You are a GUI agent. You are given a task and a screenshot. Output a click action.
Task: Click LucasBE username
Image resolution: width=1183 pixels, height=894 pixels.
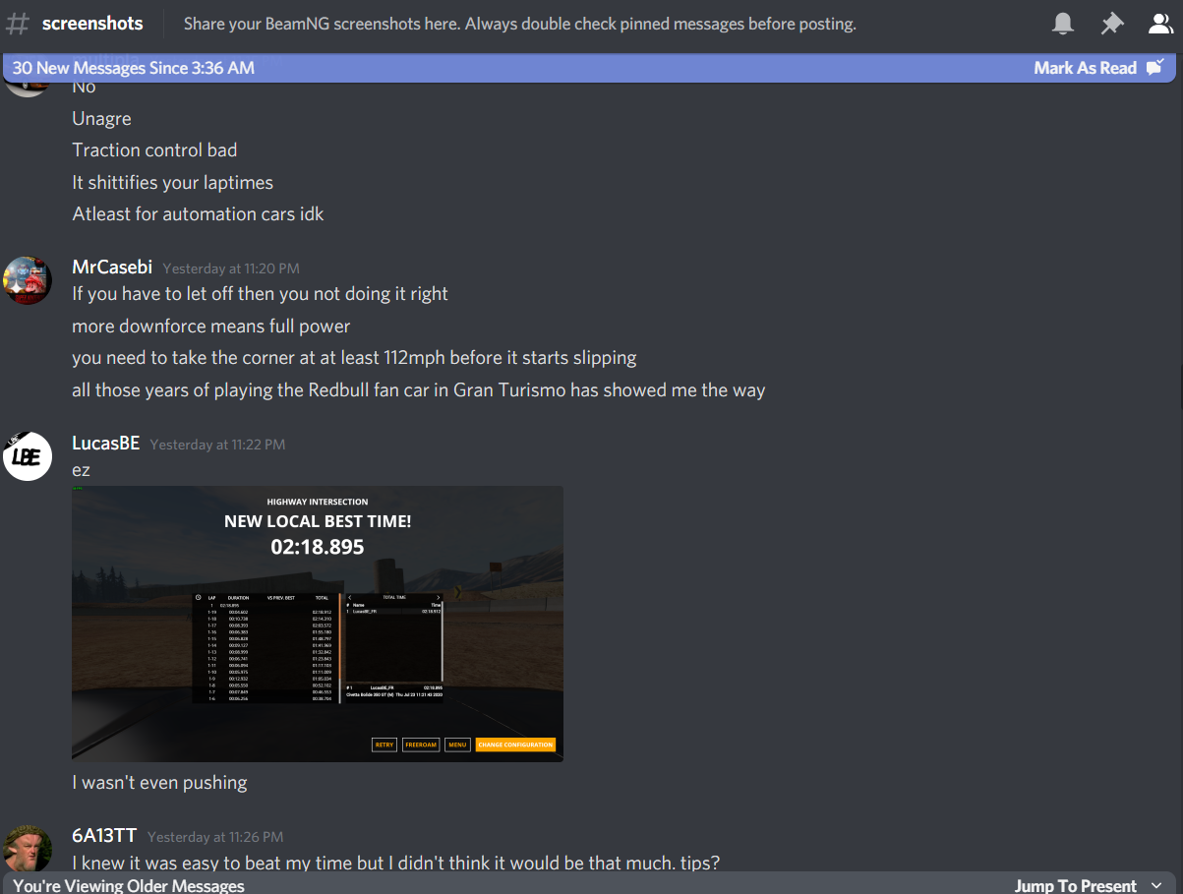(106, 444)
